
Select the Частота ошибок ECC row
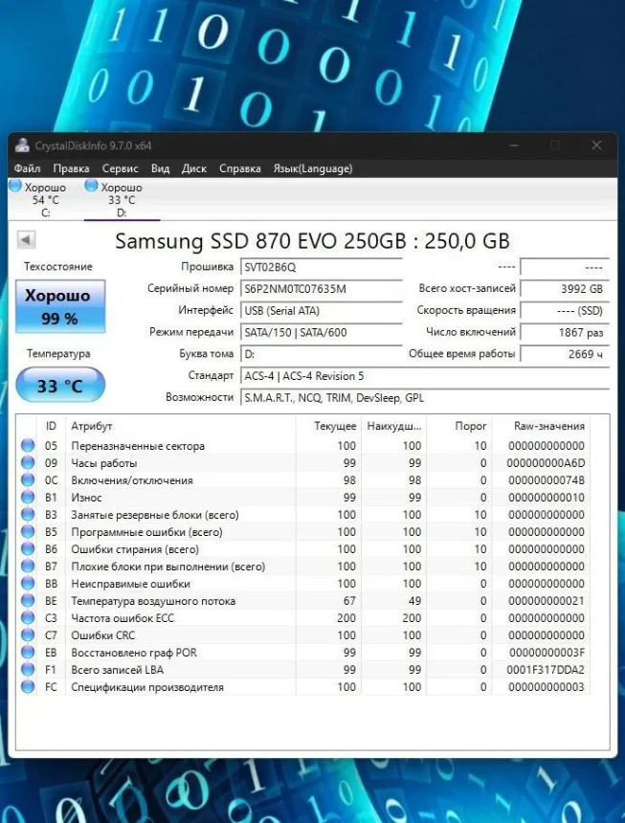pyautogui.click(x=303, y=618)
